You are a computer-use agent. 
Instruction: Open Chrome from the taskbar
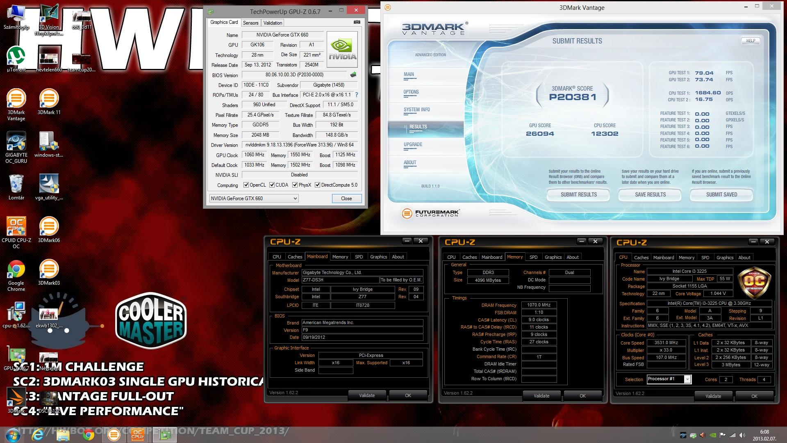[89, 435]
